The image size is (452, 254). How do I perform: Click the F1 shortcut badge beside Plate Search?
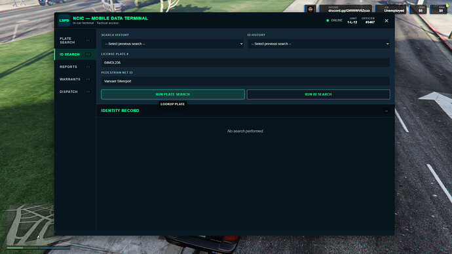tap(88, 41)
